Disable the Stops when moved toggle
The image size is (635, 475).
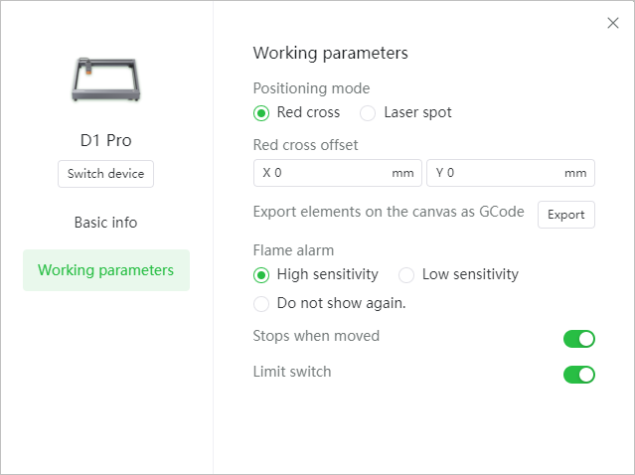(x=579, y=339)
